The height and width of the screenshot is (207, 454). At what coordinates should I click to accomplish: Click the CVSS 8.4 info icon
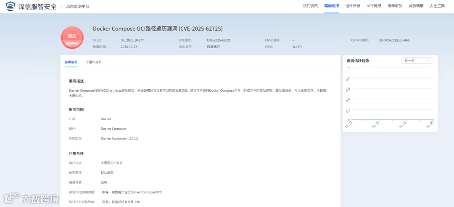tap(300, 47)
